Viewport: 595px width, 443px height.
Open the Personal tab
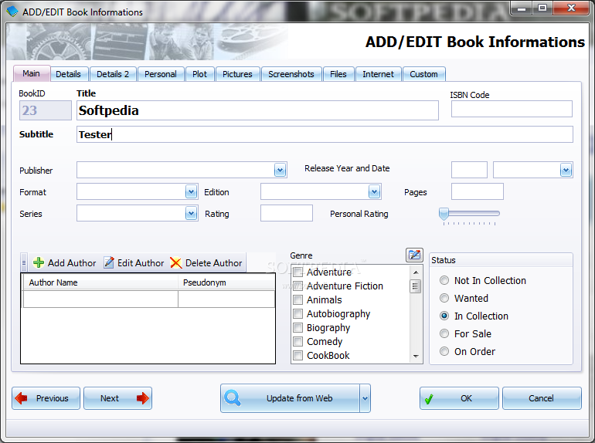tap(161, 74)
